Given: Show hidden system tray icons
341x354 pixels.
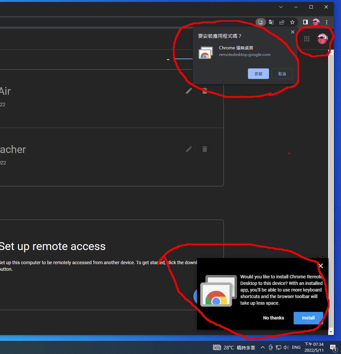Looking at the screenshot, I should [262, 347].
